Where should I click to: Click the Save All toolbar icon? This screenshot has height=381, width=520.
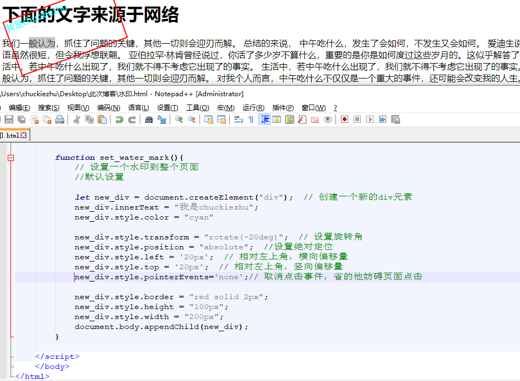tap(22, 119)
